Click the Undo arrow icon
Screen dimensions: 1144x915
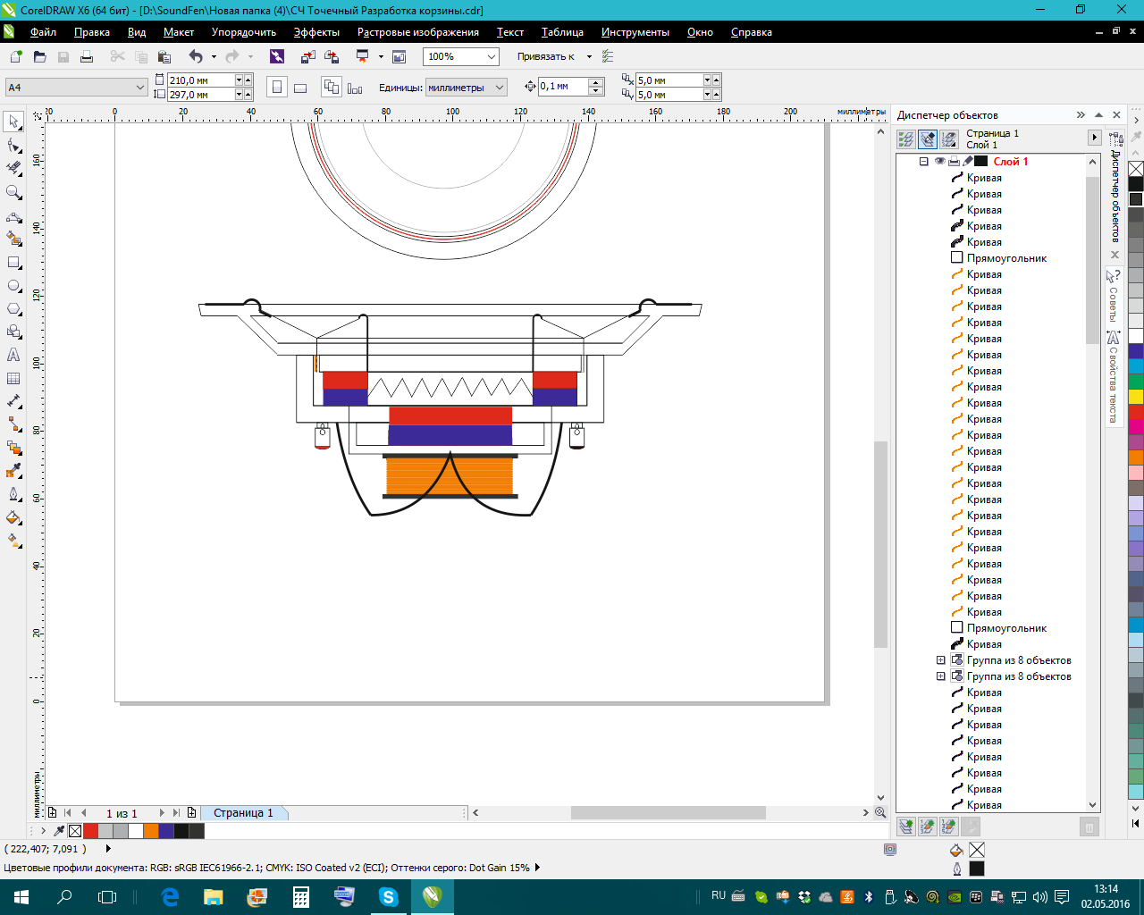click(x=196, y=56)
